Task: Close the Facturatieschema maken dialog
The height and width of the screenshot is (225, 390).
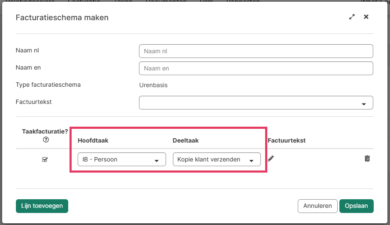Action: [366, 17]
